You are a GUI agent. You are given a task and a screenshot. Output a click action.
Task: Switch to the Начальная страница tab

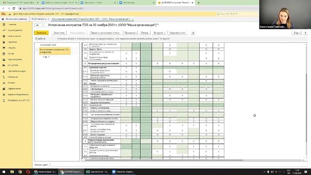[x=15, y=19]
